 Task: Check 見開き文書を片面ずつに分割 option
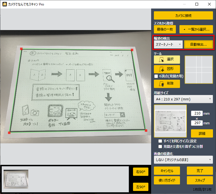coord(160,146)
